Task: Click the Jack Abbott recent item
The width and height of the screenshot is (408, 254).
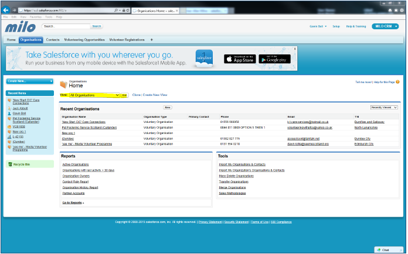Action: point(20,108)
